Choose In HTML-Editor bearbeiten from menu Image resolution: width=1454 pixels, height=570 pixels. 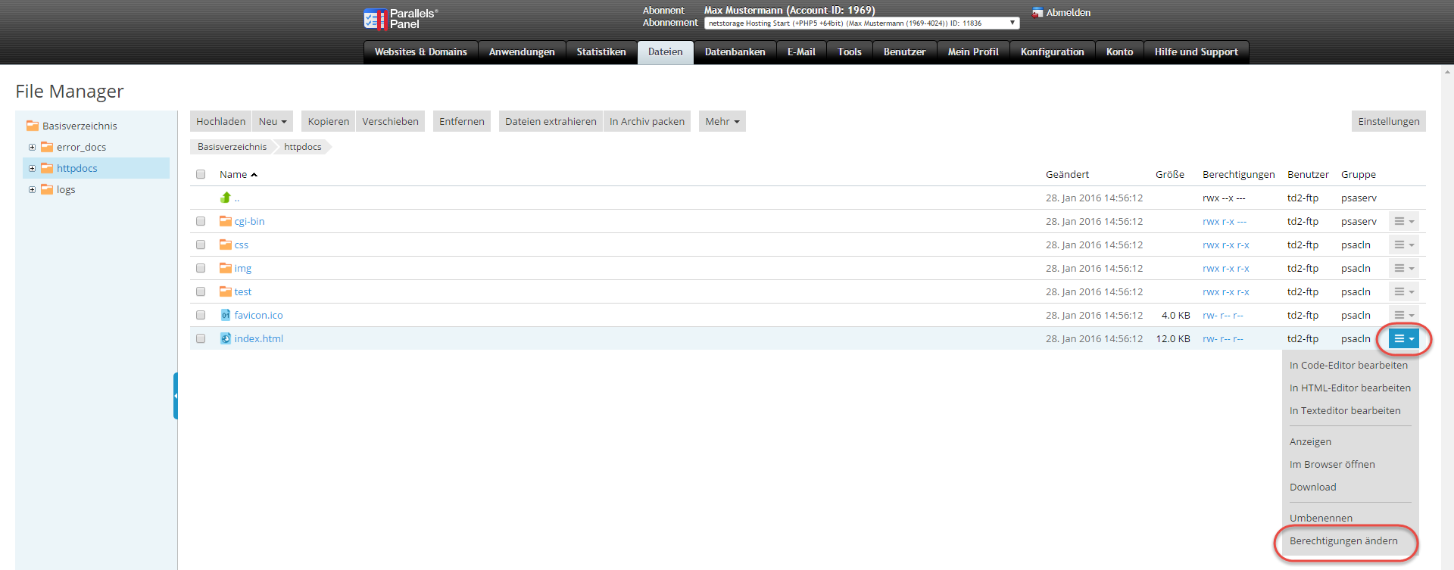pos(1350,388)
